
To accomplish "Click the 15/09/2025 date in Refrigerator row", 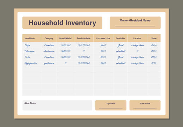I will click(x=84, y=63).
